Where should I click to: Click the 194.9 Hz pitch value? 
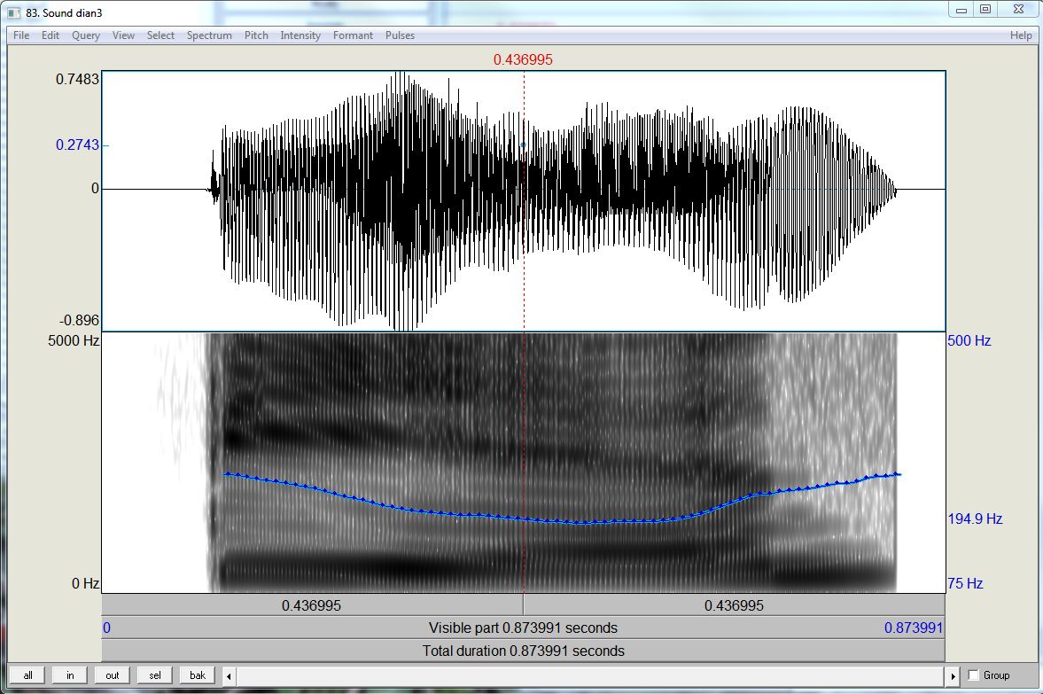[975, 519]
